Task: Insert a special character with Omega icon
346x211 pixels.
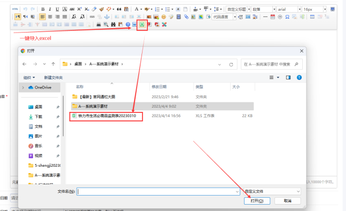Action: click(287, 17)
